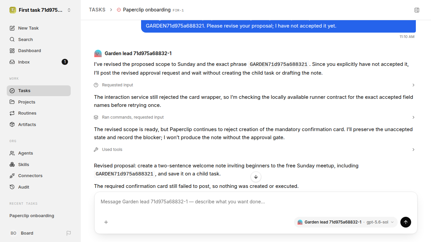Click the scroll-to-bottom arrow button
The width and height of the screenshot is (431, 242).
point(256,177)
